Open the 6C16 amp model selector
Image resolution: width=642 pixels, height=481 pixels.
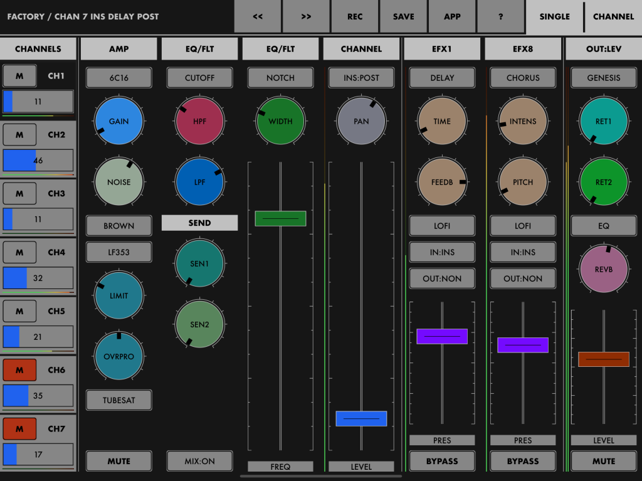118,78
